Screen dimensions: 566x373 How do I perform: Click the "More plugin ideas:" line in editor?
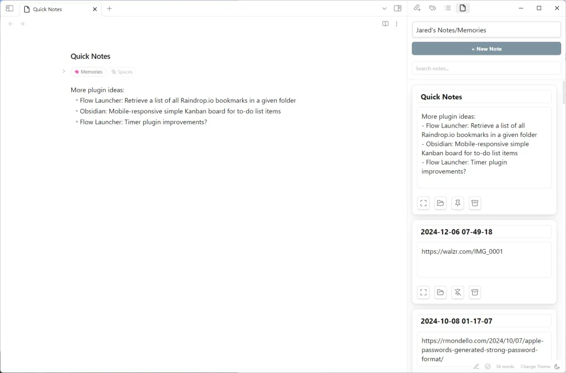point(97,90)
